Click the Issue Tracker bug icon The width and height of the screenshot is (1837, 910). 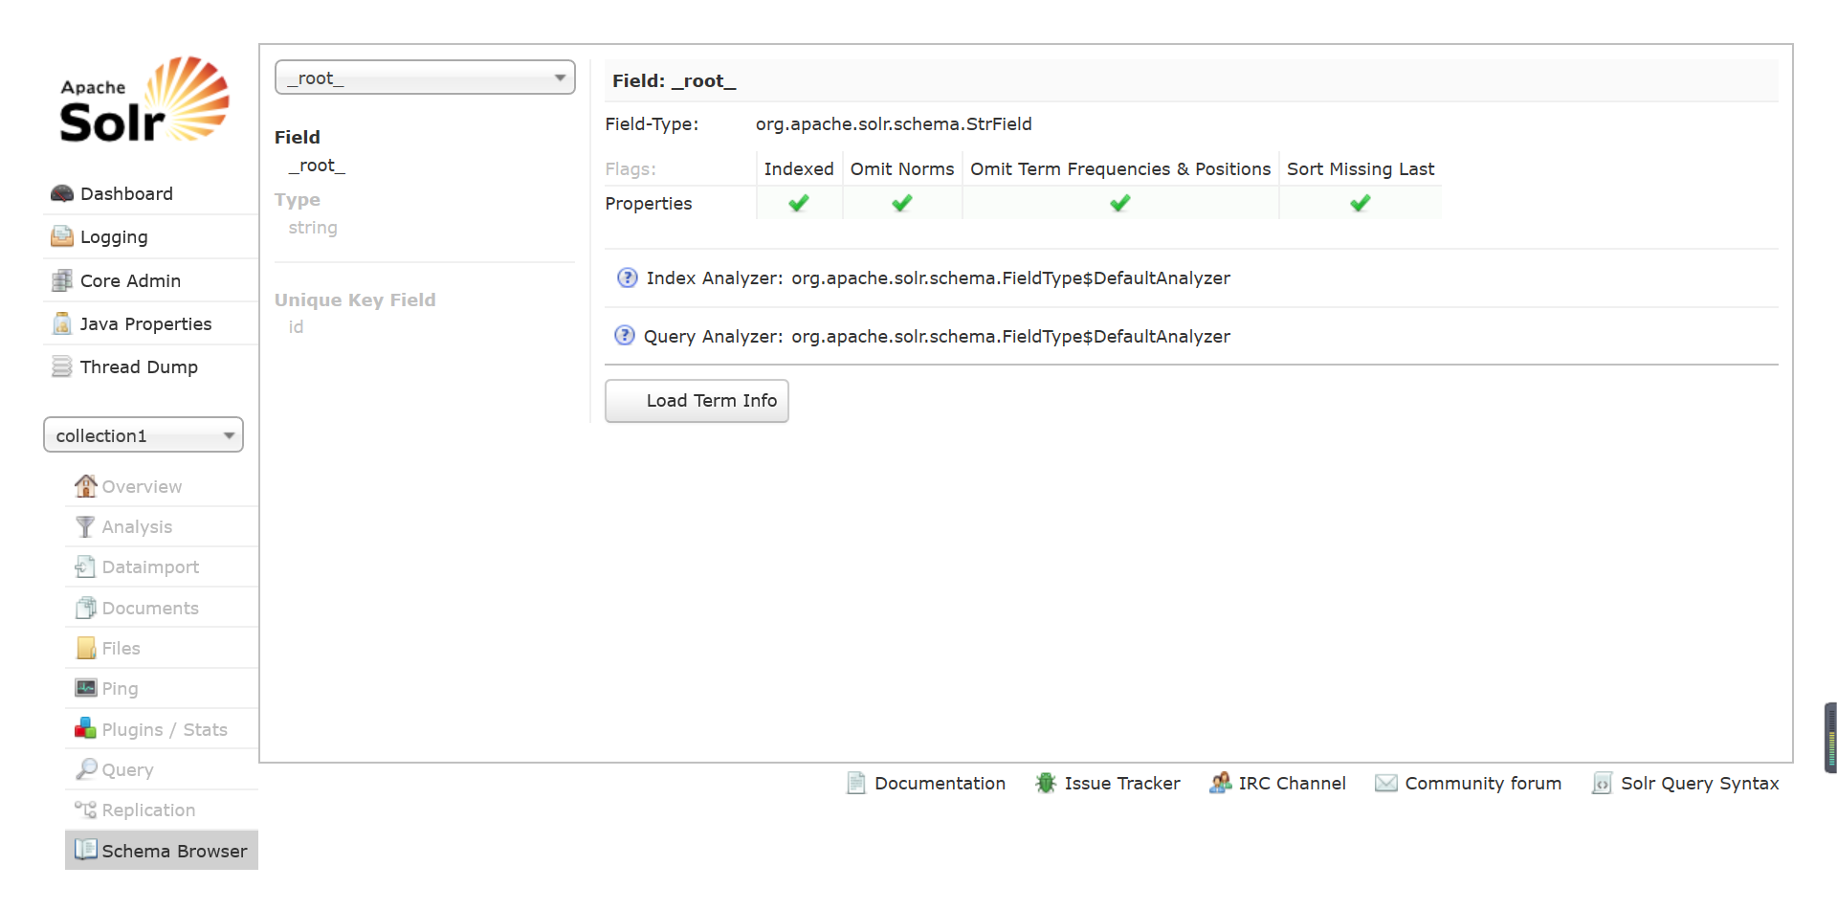pyautogui.click(x=1046, y=783)
